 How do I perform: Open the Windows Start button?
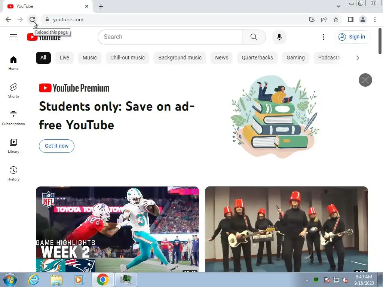pos(10,280)
